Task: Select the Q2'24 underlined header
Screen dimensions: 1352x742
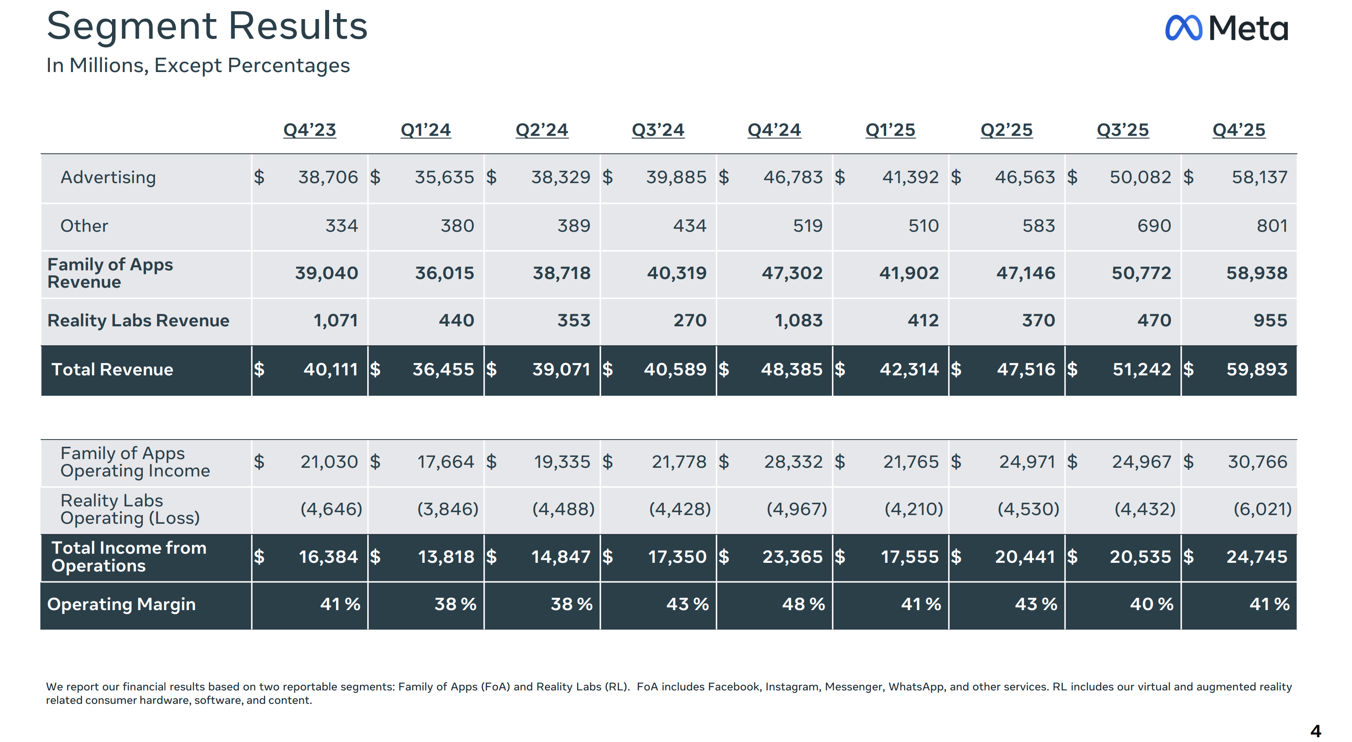Action: coord(542,129)
